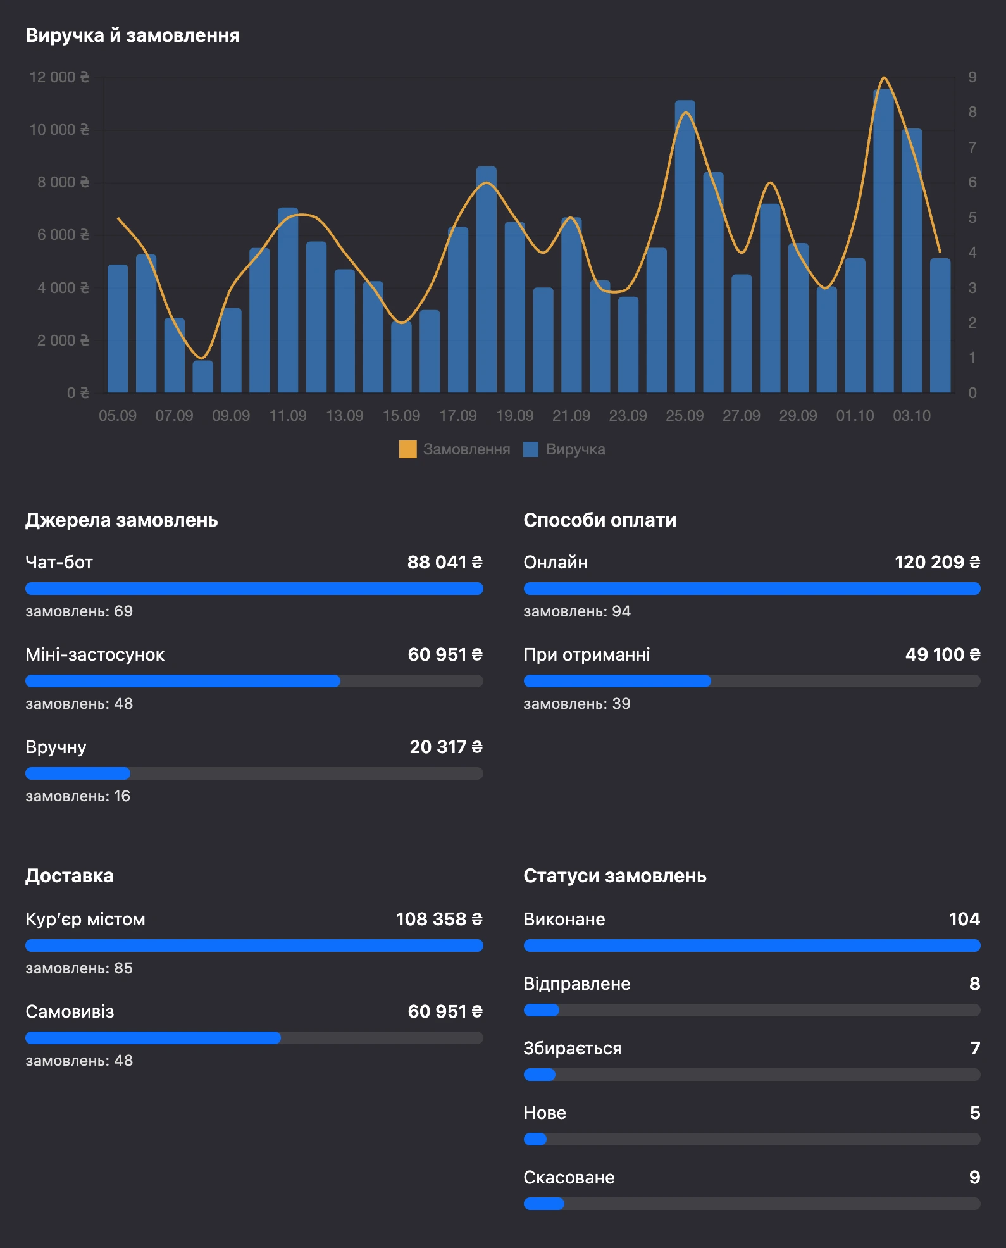Click the Кур'єр містом delivery bar
The width and height of the screenshot is (1006, 1248).
(x=254, y=945)
